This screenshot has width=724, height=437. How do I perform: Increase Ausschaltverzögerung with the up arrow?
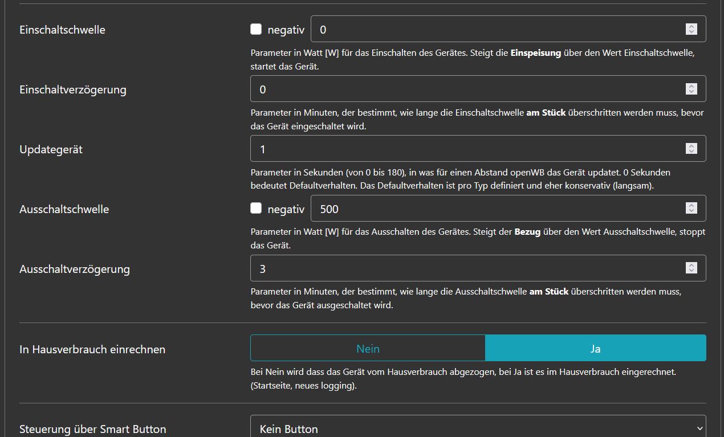692,266
